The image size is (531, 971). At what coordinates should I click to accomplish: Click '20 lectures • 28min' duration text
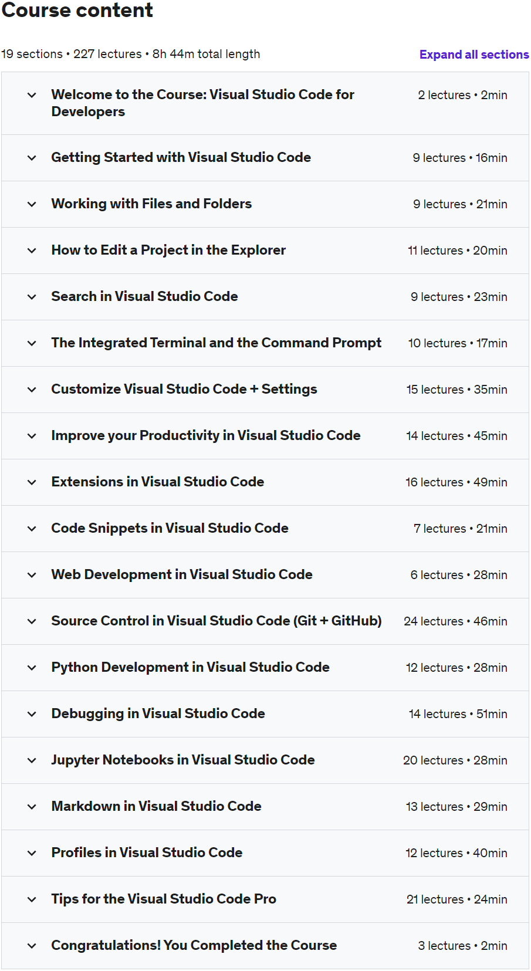point(455,760)
